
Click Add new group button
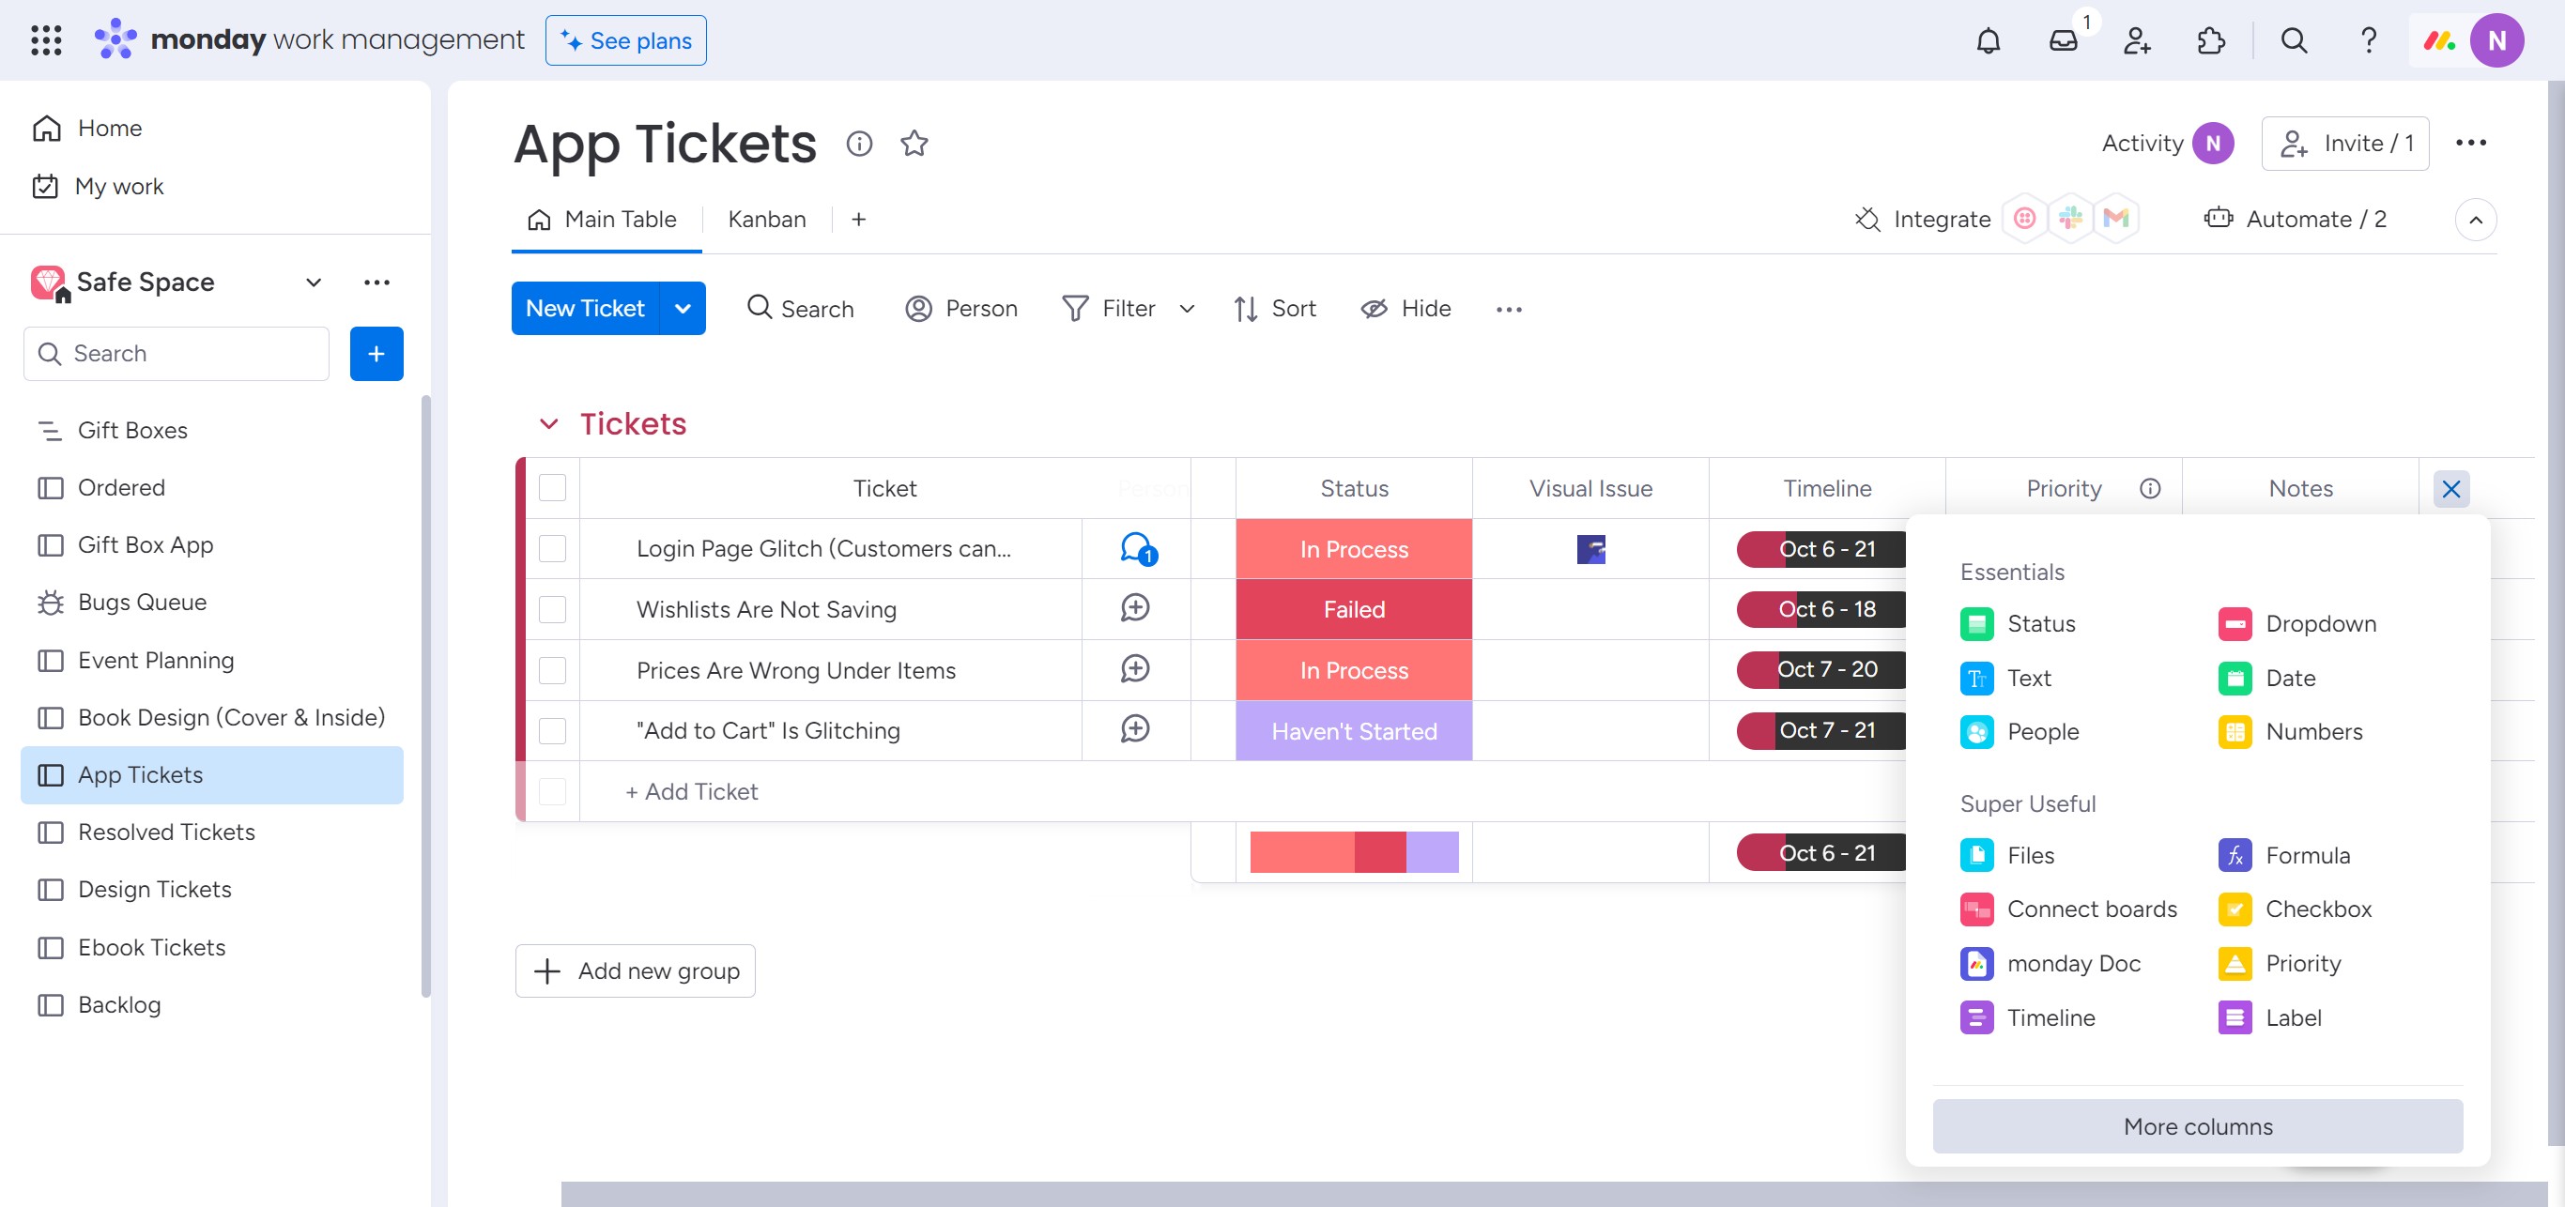click(636, 970)
